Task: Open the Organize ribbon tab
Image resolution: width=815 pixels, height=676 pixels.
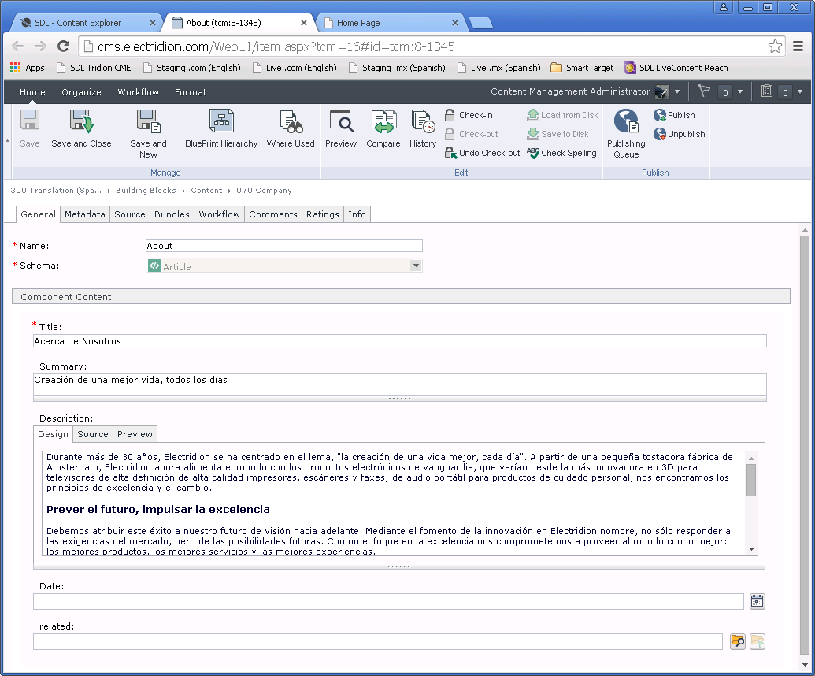Action: pyautogui.click(x=81, y=92)
